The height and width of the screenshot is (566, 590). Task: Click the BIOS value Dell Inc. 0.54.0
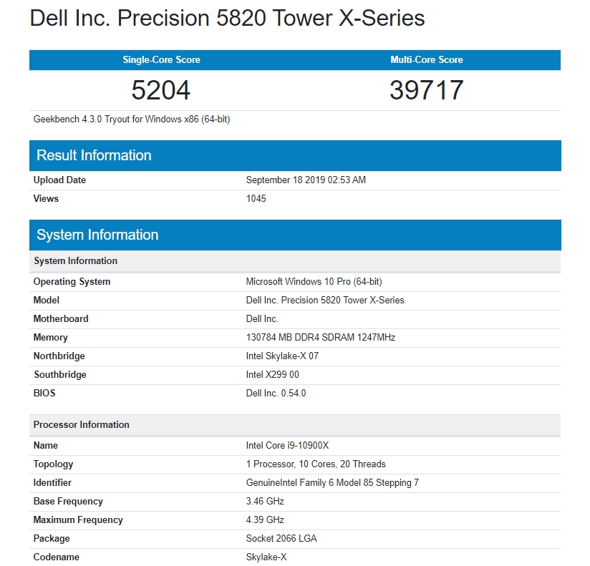pos(276,394)
